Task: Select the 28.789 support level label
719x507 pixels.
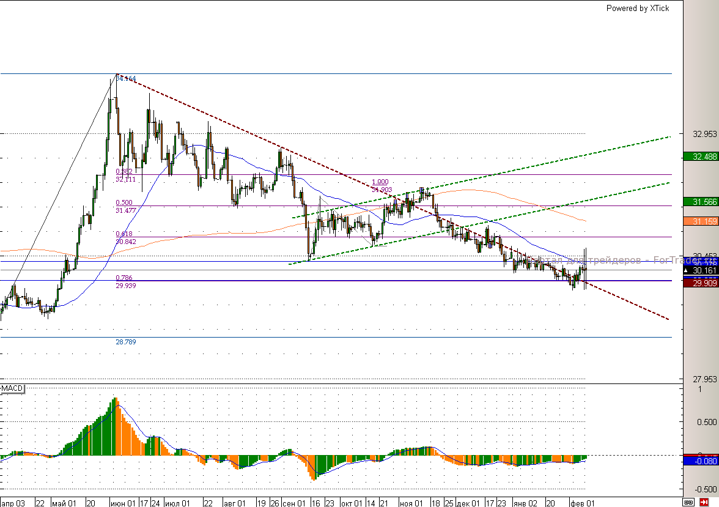Action: point(125,342)
